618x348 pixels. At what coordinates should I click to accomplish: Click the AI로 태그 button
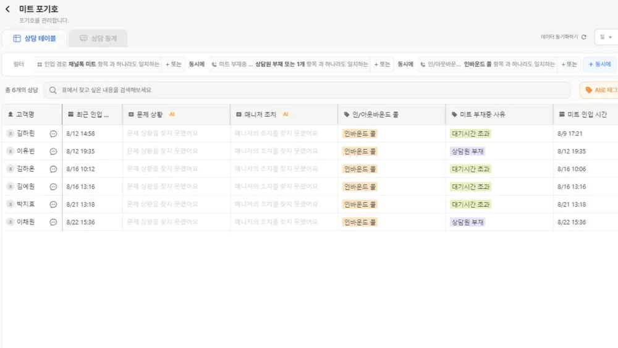pos(599,90)
